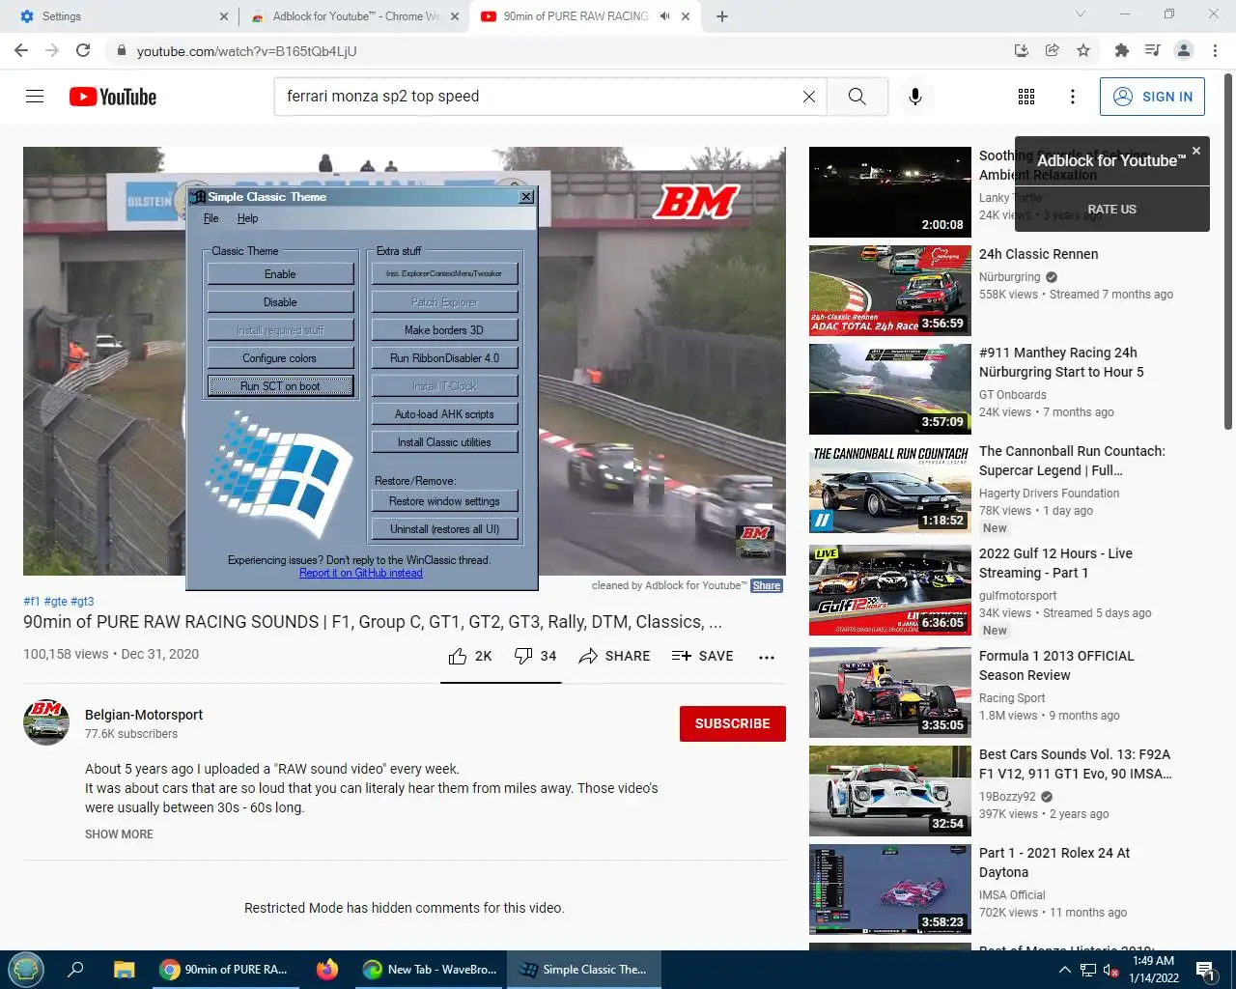Save the video to a playlist
This screenshot has height=989, width=1236.
tap(702, 657)
